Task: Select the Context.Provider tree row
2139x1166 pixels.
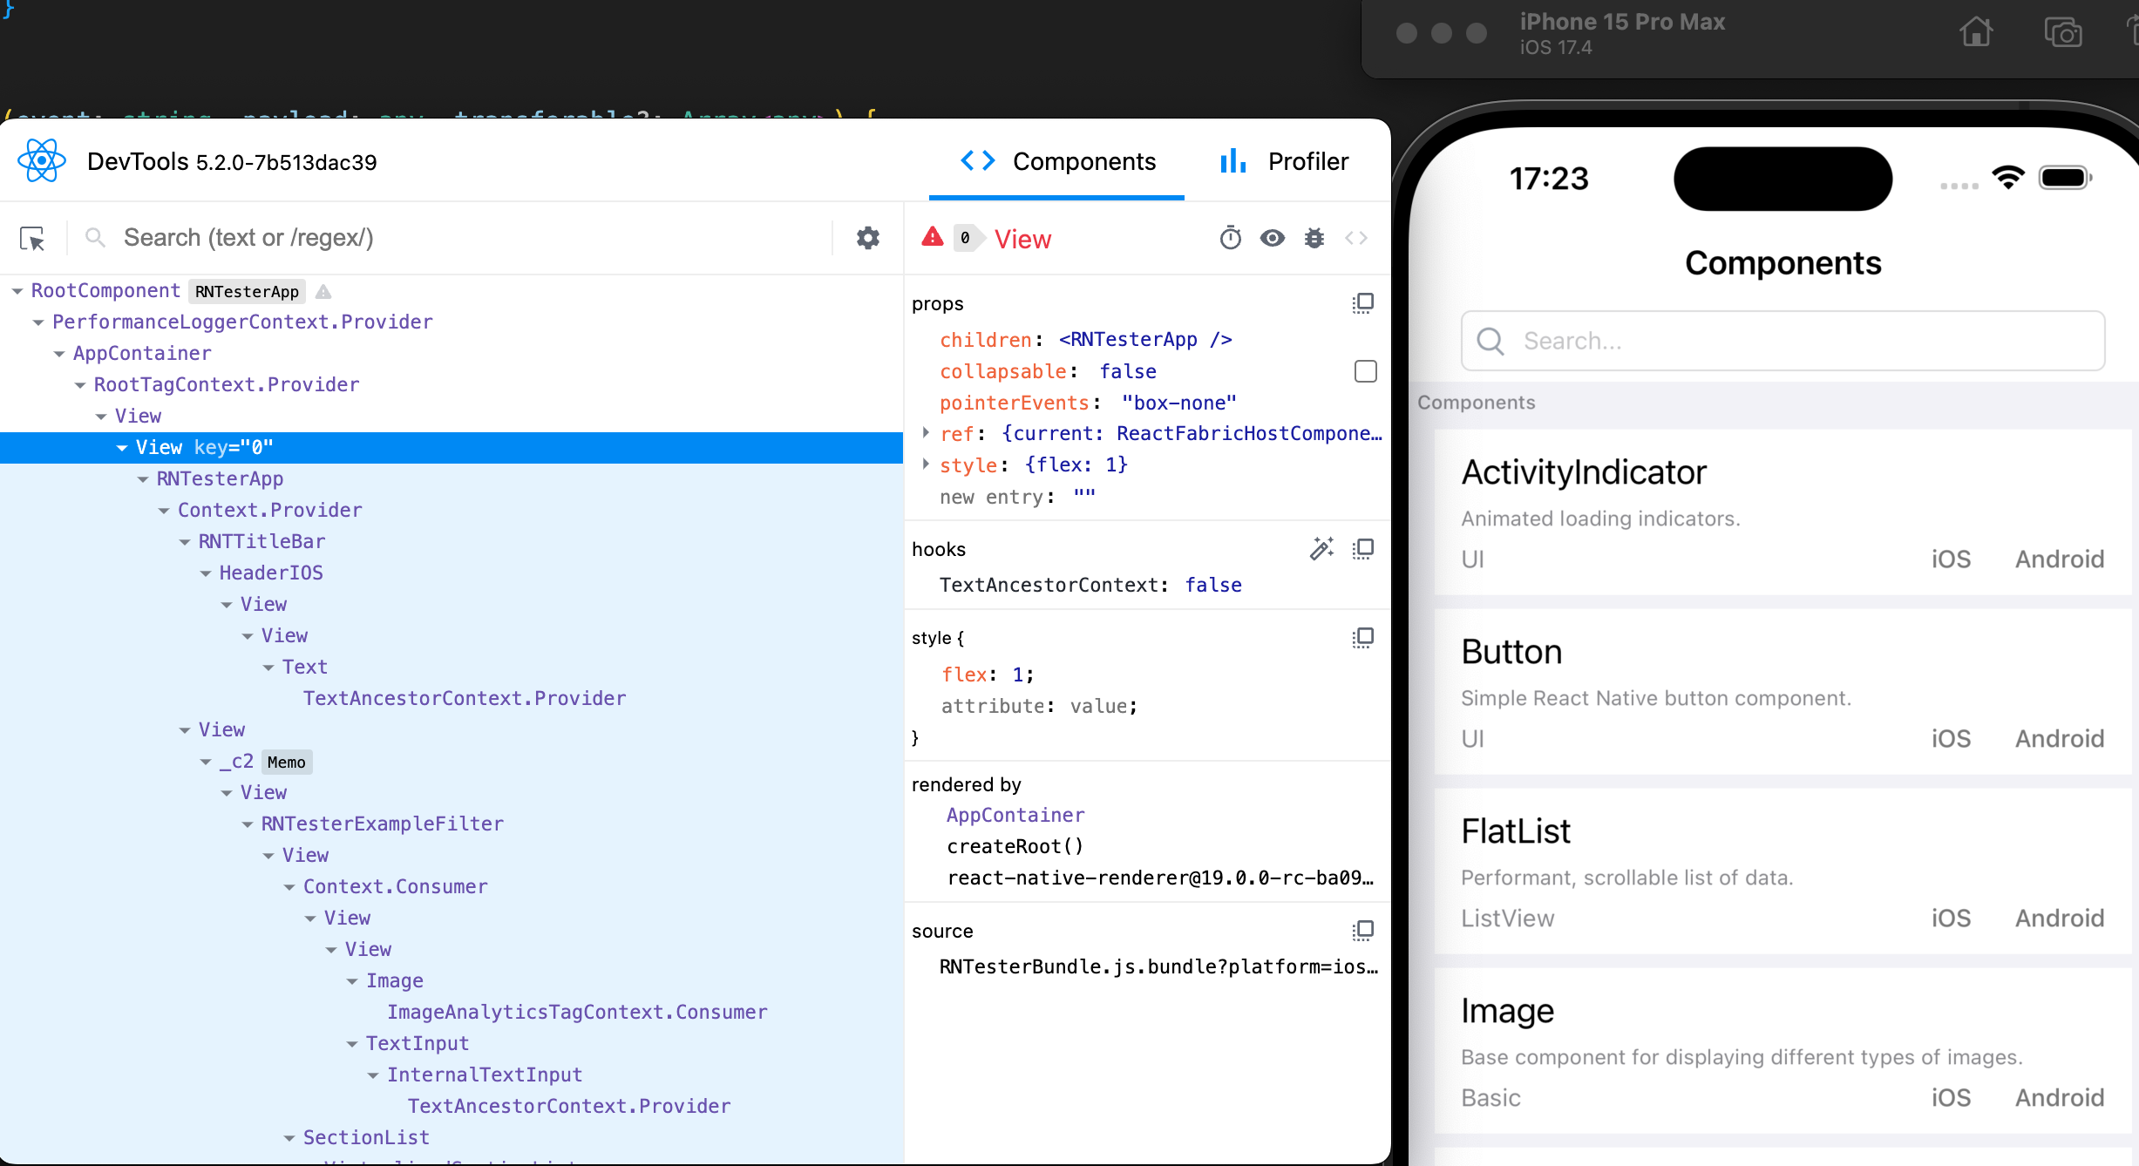Action: pyautogui.click(x=452, y=511)
